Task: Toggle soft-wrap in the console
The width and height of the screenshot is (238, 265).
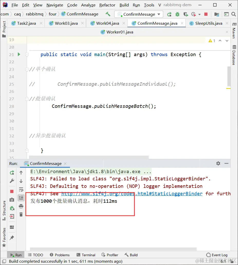Action: click(21, 189)
